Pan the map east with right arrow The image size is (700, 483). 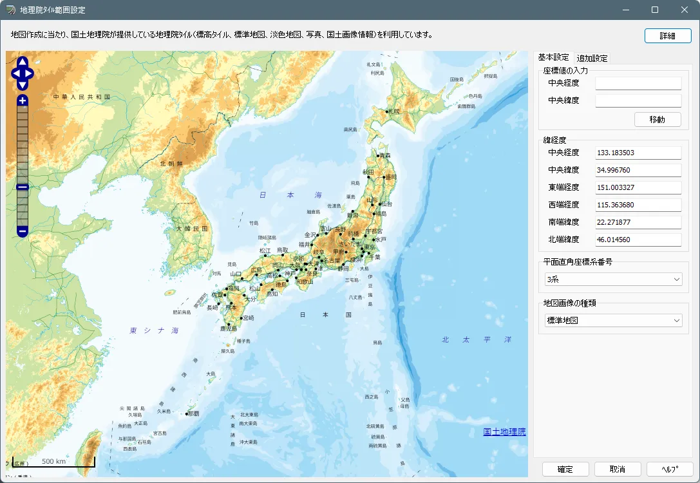(x=30, y=74)
